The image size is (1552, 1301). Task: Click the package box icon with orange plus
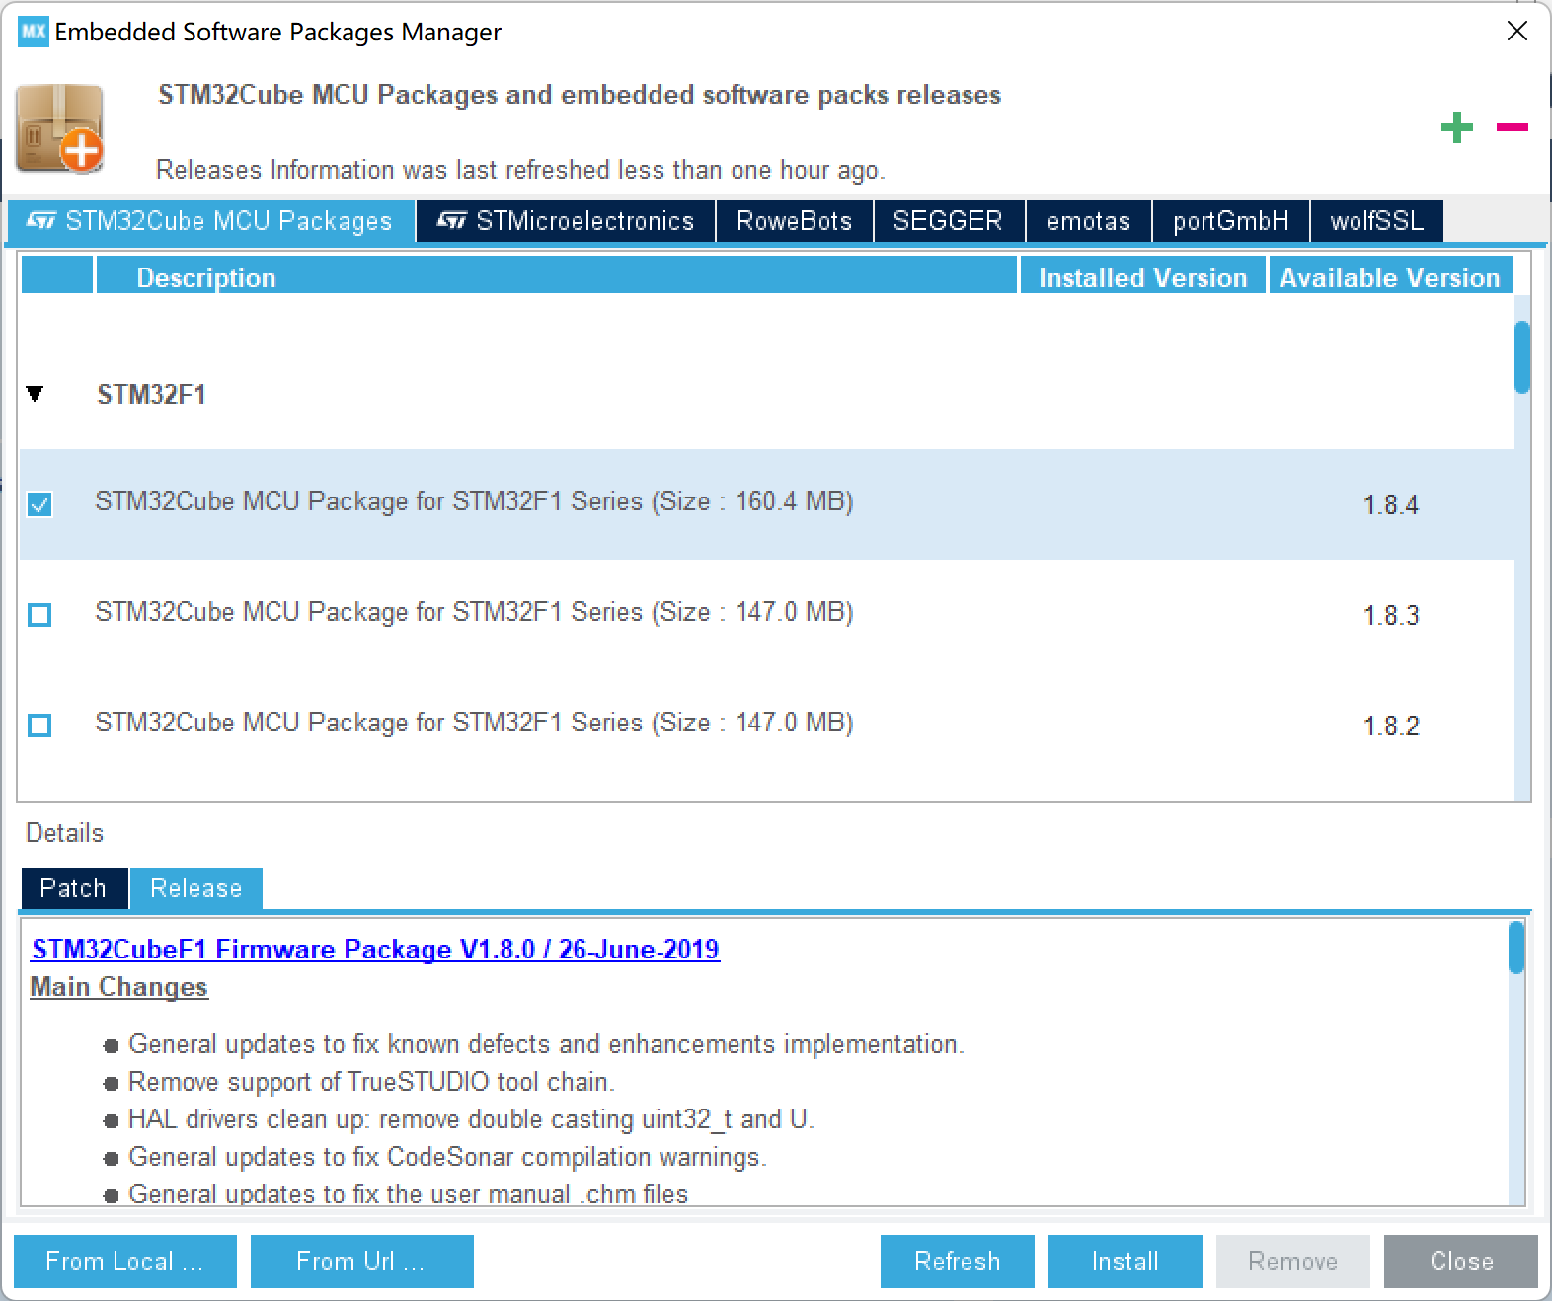[x=60, y=129]
